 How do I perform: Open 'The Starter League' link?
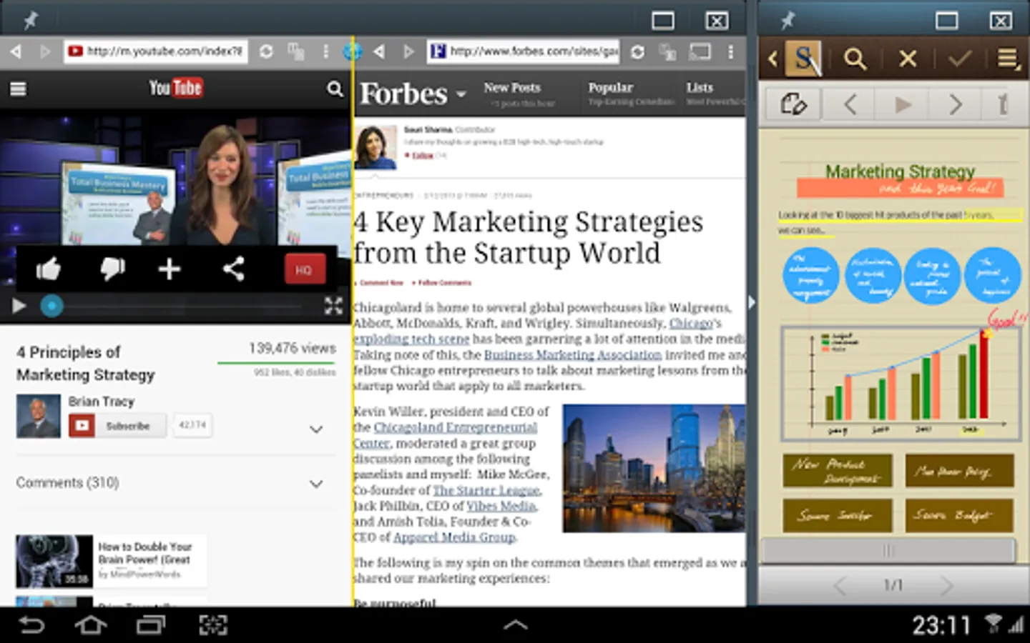pyautogui.click(x=486, y=490)
